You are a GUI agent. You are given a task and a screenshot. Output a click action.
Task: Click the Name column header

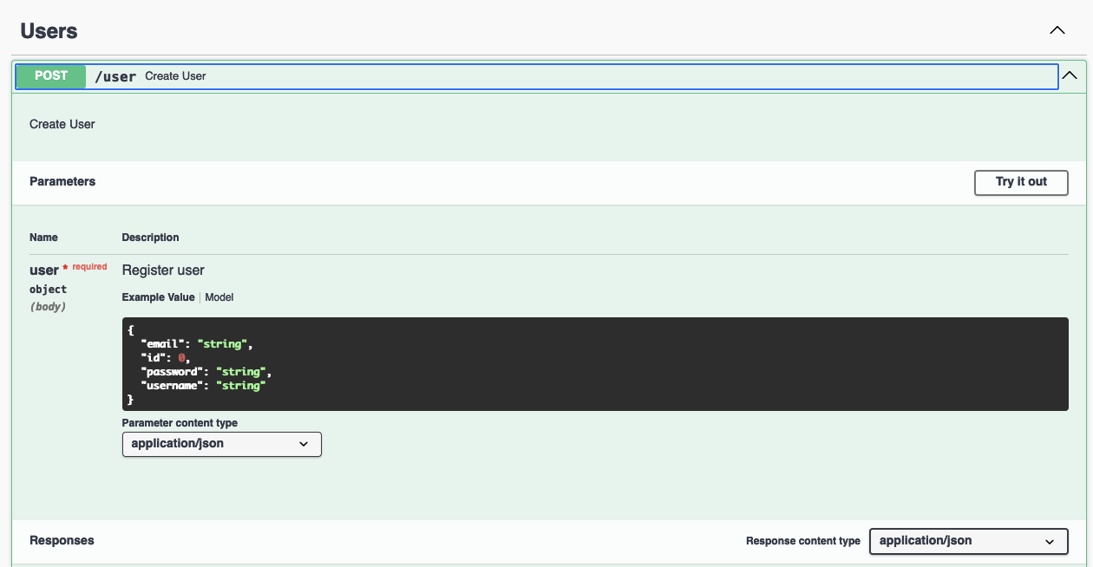click(43, 238)
